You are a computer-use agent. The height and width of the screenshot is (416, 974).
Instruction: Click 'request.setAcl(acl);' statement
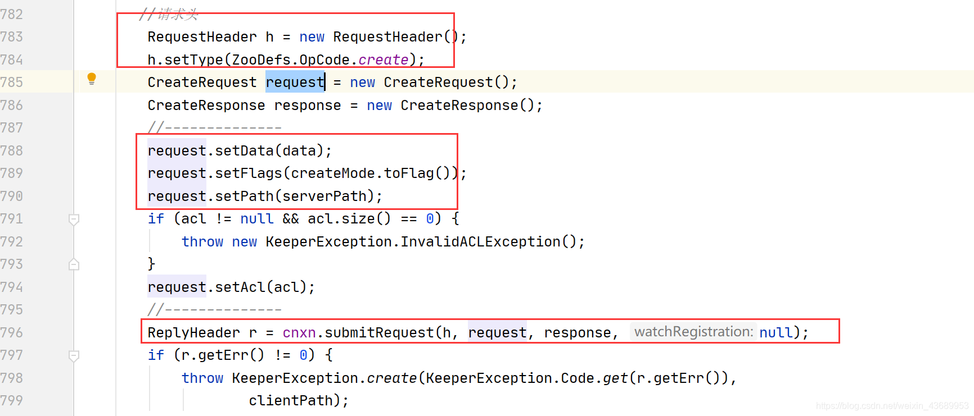click(231, 287)
